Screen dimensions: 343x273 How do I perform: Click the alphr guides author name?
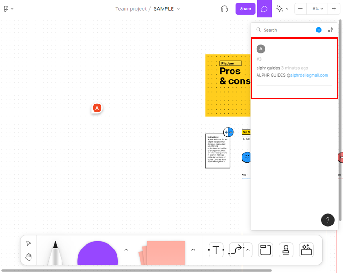(x=268, y=68)
